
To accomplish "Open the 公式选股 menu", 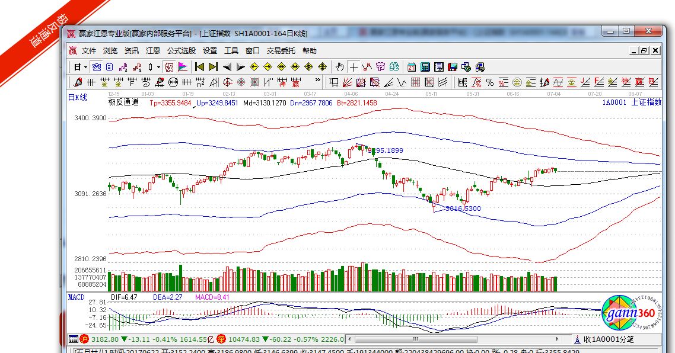I will click(182, 51).
